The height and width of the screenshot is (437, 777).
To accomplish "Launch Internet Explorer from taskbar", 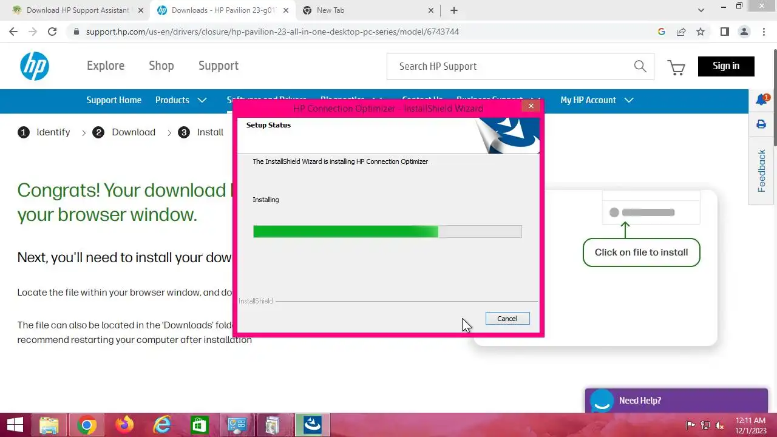I will pyautogui.click(x=162, y=425).
